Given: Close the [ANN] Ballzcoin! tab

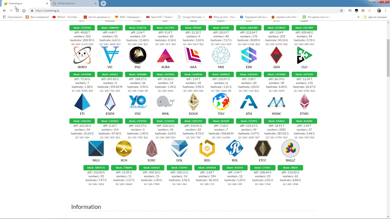Looking at the screenshot, I should coord(96,3).
